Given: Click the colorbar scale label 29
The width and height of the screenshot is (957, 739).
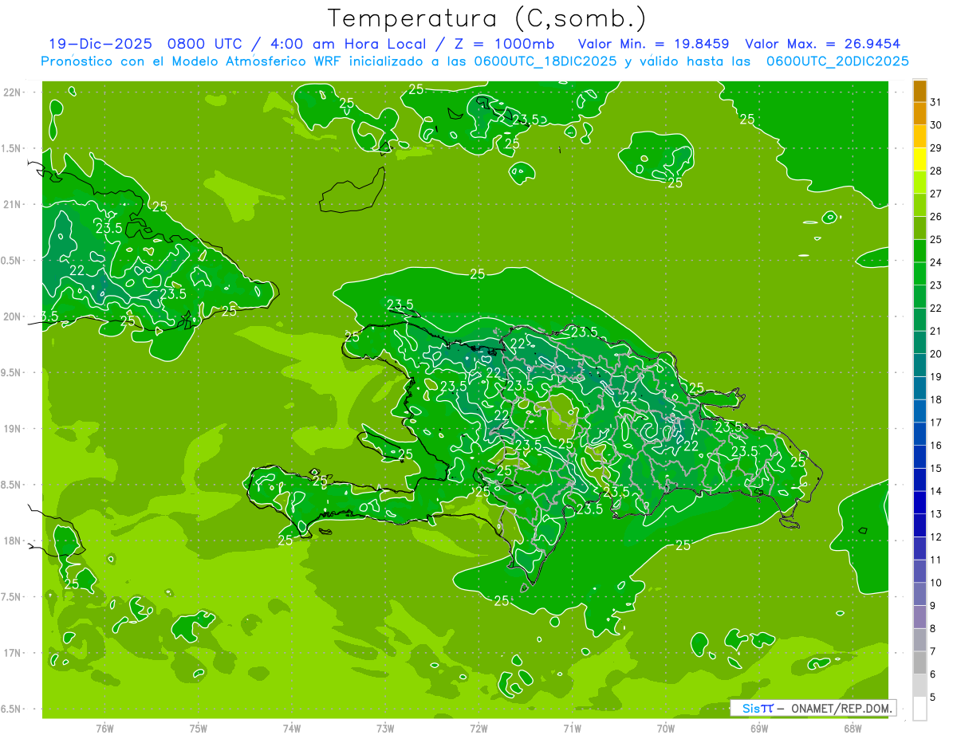Looking at the screenshot, I should (x=936, y=147).
